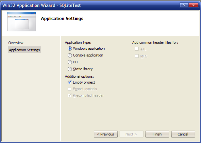This screenshot has width=201, height=143.
Task: Toggle Precompiled header checkbox
Action: tap(70, 95)
